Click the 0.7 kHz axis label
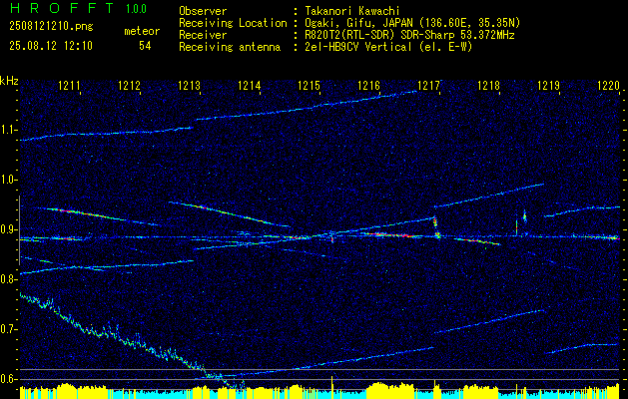The width and height of the screenshot is (628, 399). coord(8,329)
